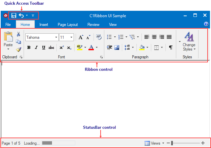Image resolution: width=211 pixels, height=148 pixels.
Task: Click the Grow Font icon
Action: [81, 37]
